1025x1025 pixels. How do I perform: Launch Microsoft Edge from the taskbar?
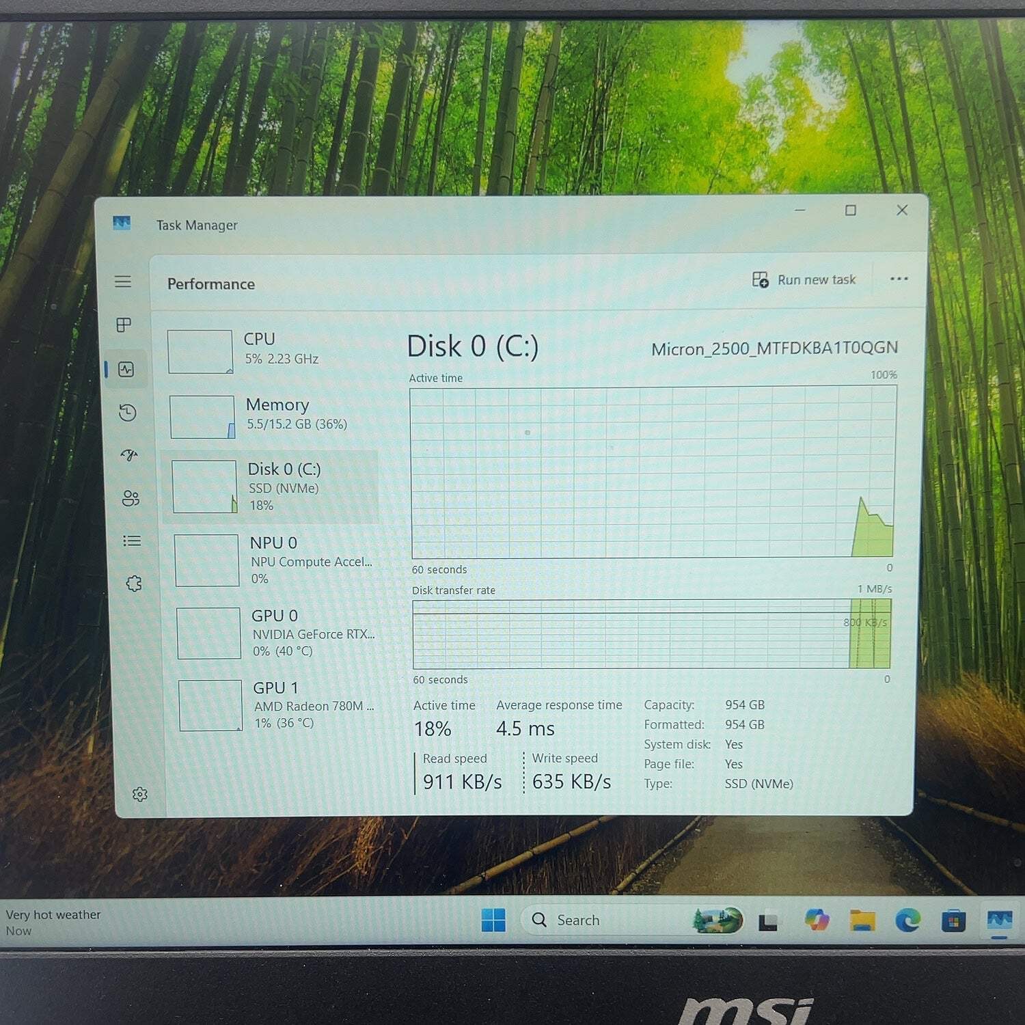[908, 920]
